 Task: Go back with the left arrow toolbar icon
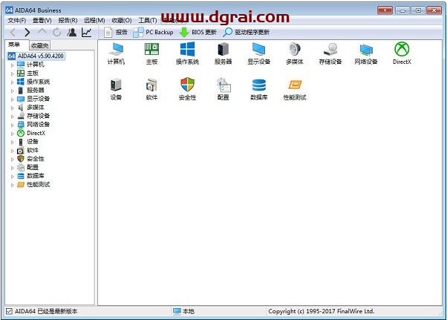click(x=13, y=33)
